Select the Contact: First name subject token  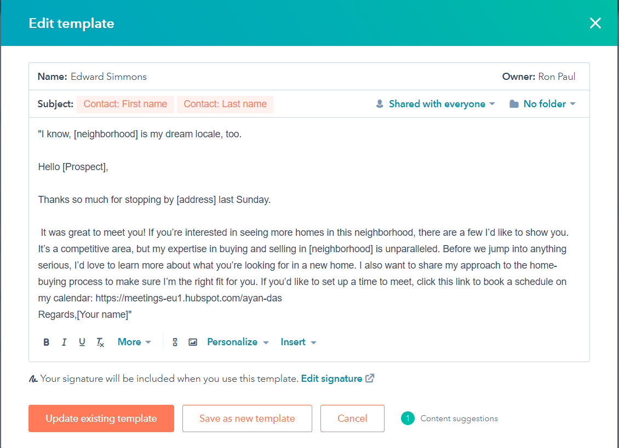tap(125, 104)
